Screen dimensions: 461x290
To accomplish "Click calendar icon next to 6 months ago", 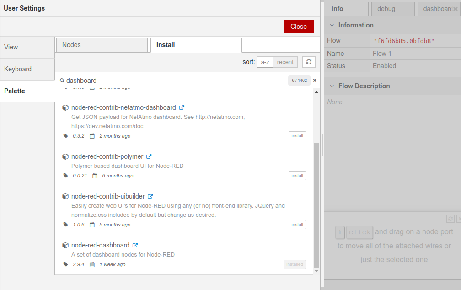I will [95, 176].
